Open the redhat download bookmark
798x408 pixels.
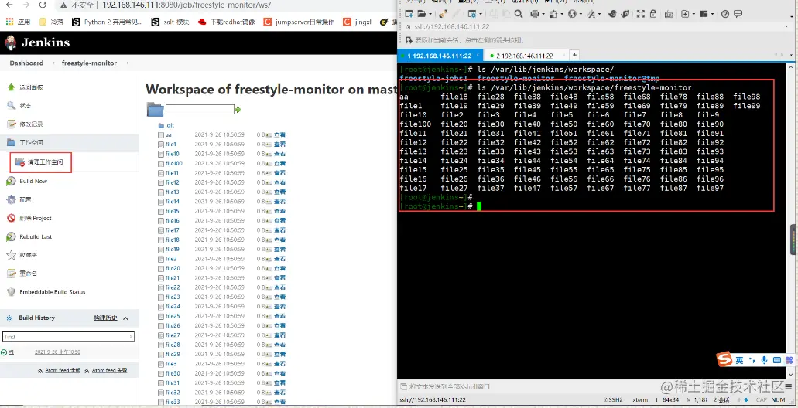(x=227, y=22)
